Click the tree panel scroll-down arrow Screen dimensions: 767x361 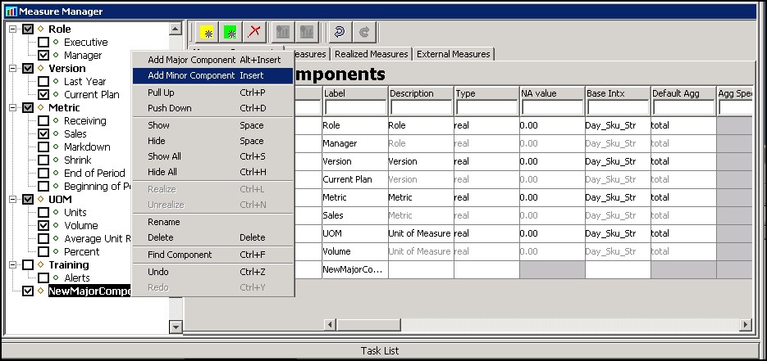[x=176, y=327]
